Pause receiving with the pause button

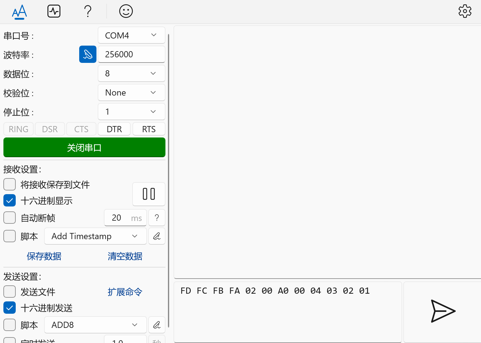coord(149,194)
